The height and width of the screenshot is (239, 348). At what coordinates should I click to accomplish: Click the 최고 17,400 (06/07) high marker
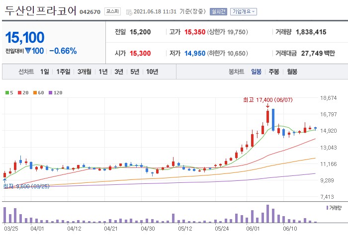coord(268,100)
